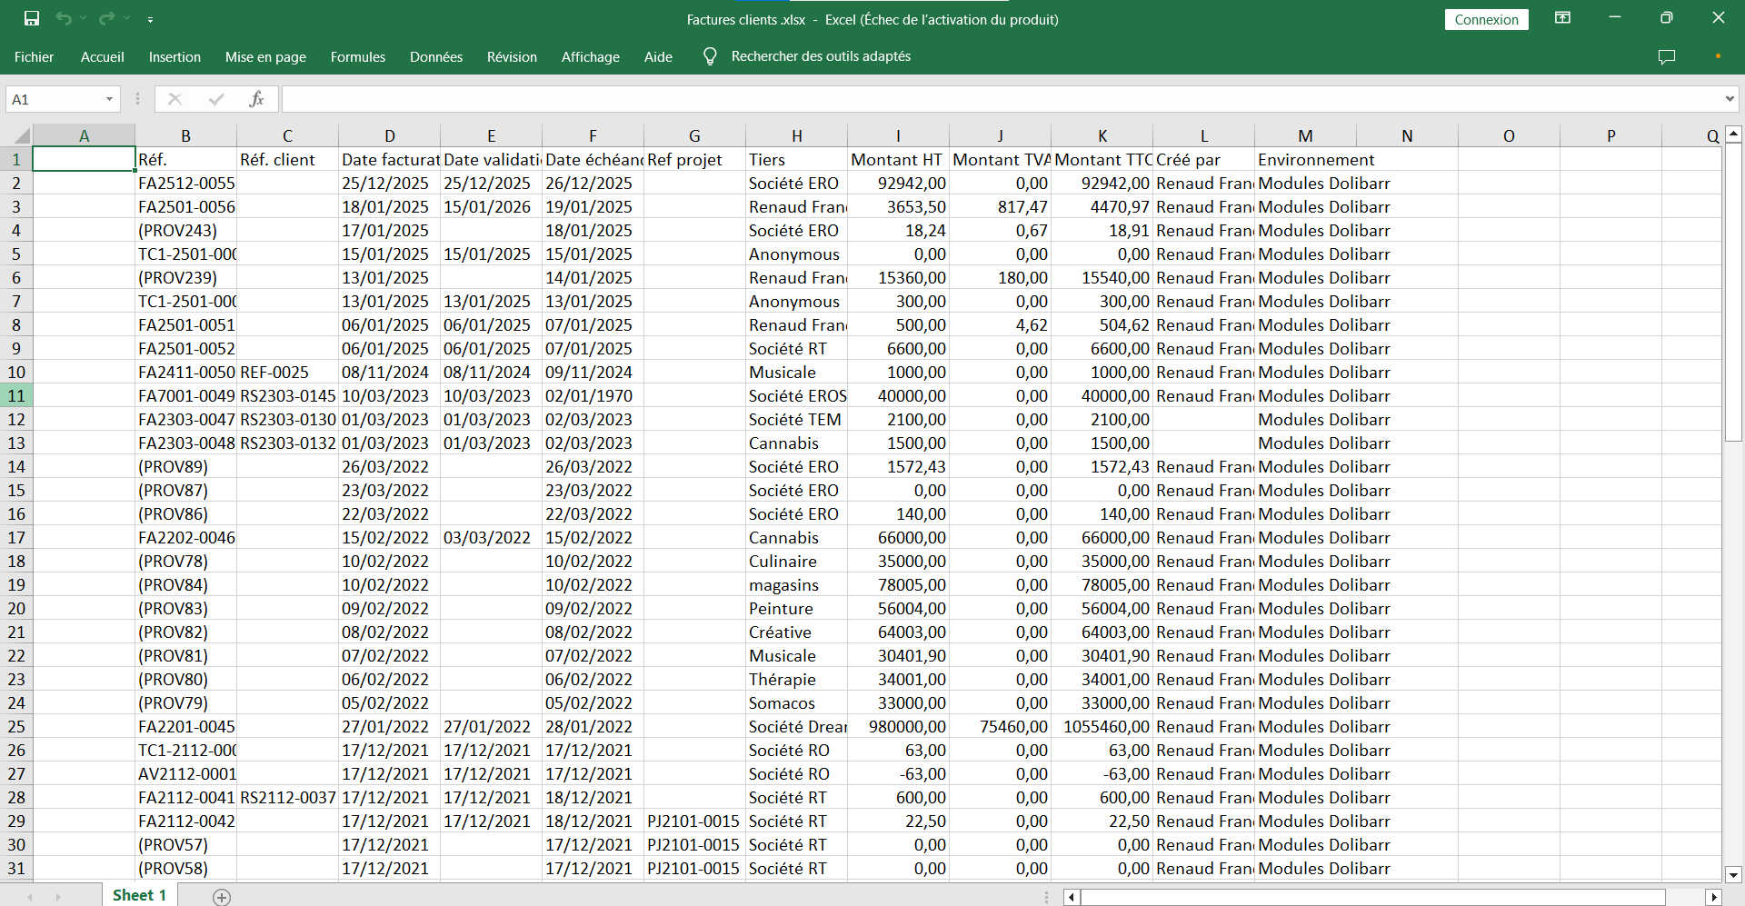Add a new sheet with plus icon

click(x=222, y=897)
